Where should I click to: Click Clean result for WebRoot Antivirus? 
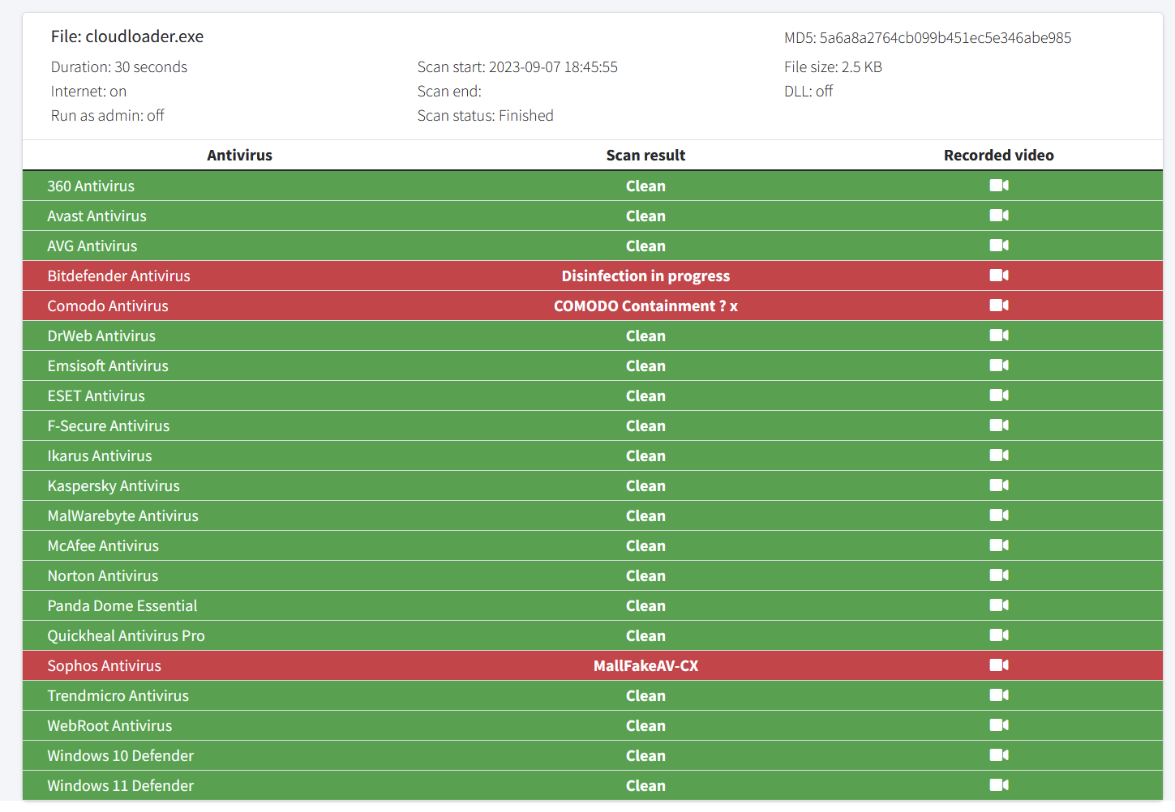pyautogui.click(x=645, y=725)
